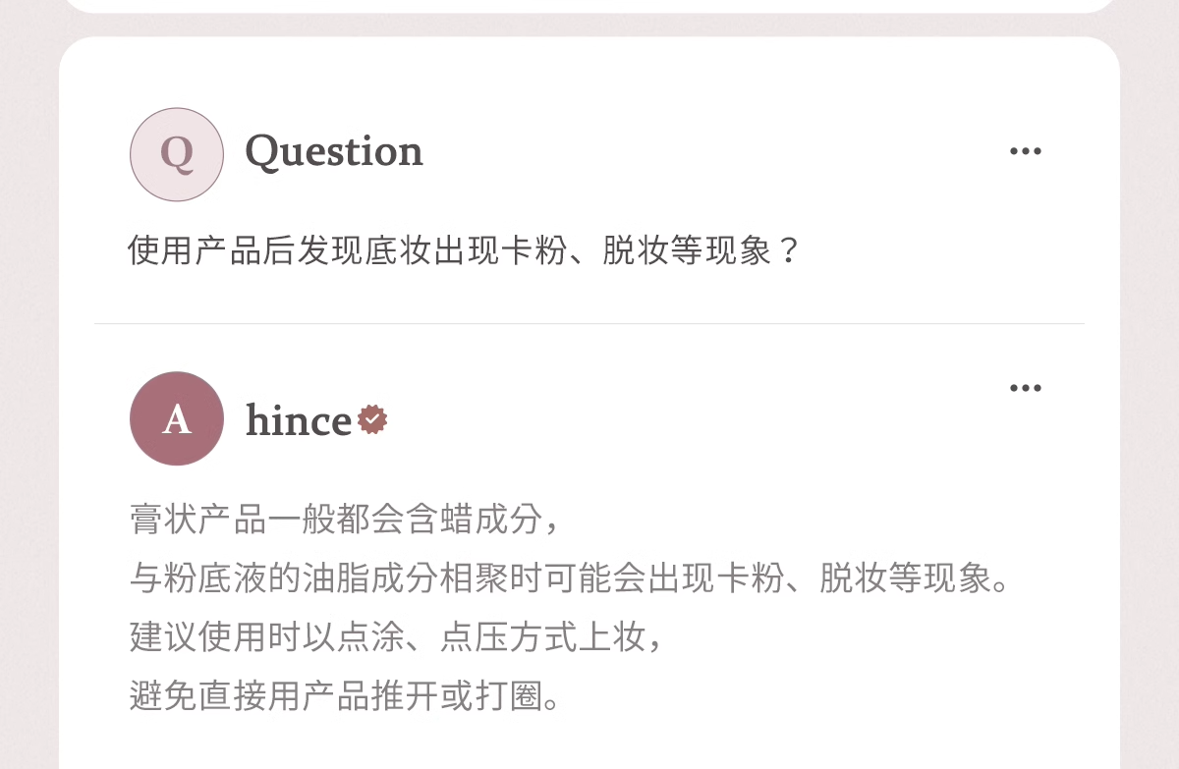Click the divider between question and answer
The width and height of the screenshot is (1179, 769).
(x=589, y=323)
